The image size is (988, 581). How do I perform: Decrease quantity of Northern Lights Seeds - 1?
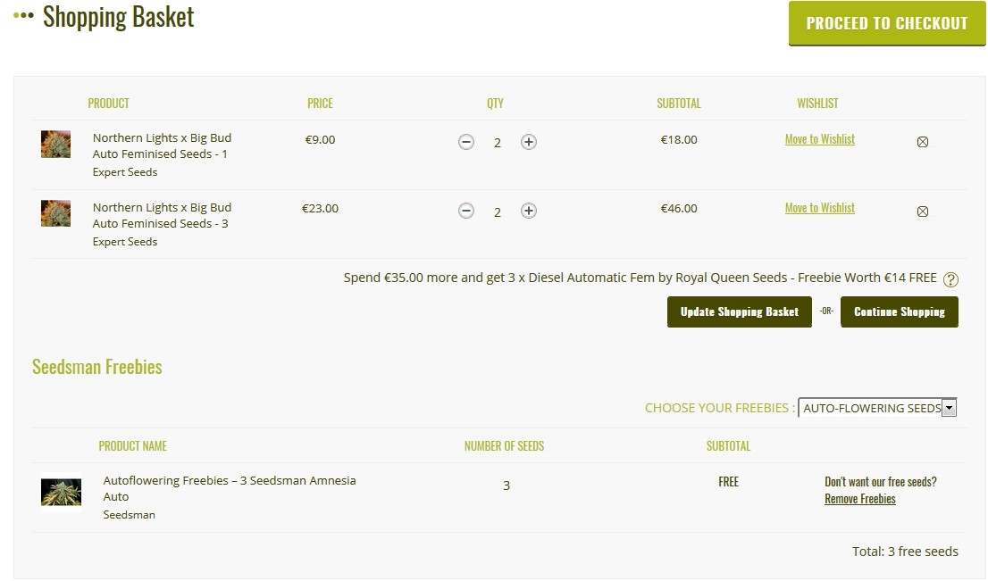(x=466, y=142)
